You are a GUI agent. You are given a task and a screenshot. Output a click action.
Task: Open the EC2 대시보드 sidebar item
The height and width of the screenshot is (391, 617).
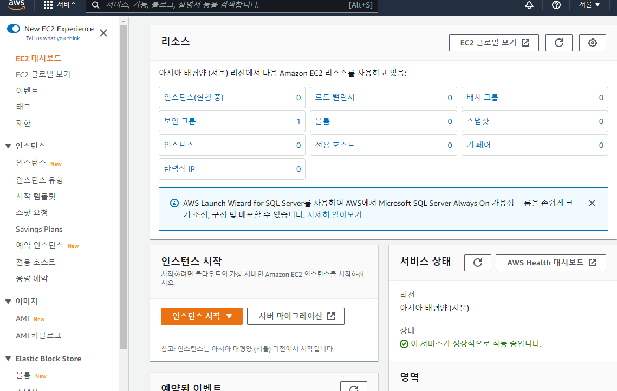(38, 58)
